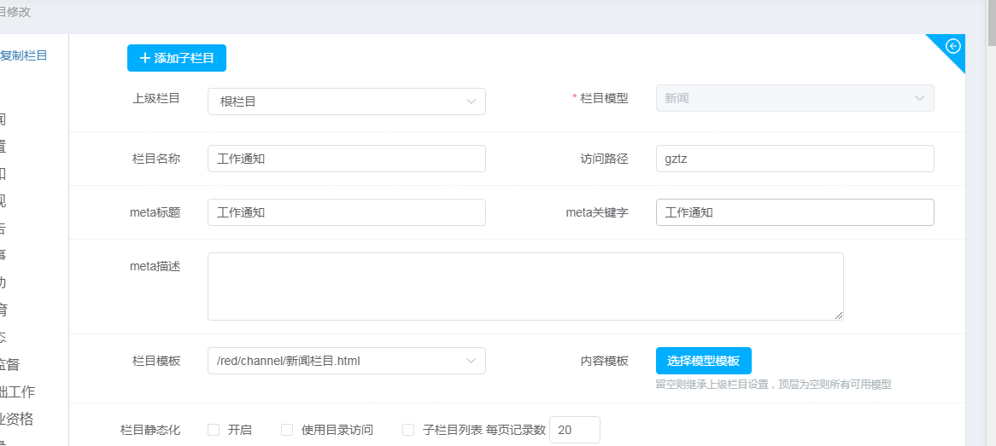This screenshot has height=446, width=996.
Task: Click the 访问路径 field containing gztz
Action: 794,159
